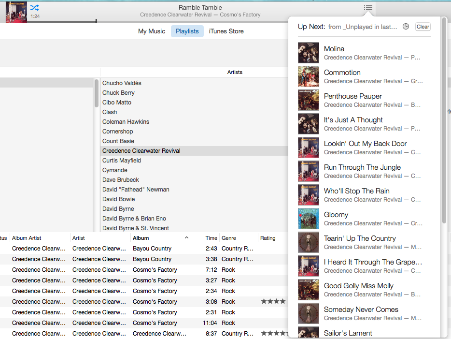Select Creedence Clearwater Revival in artists list
The width and height of the screenshot is (451, 339).
194,150
